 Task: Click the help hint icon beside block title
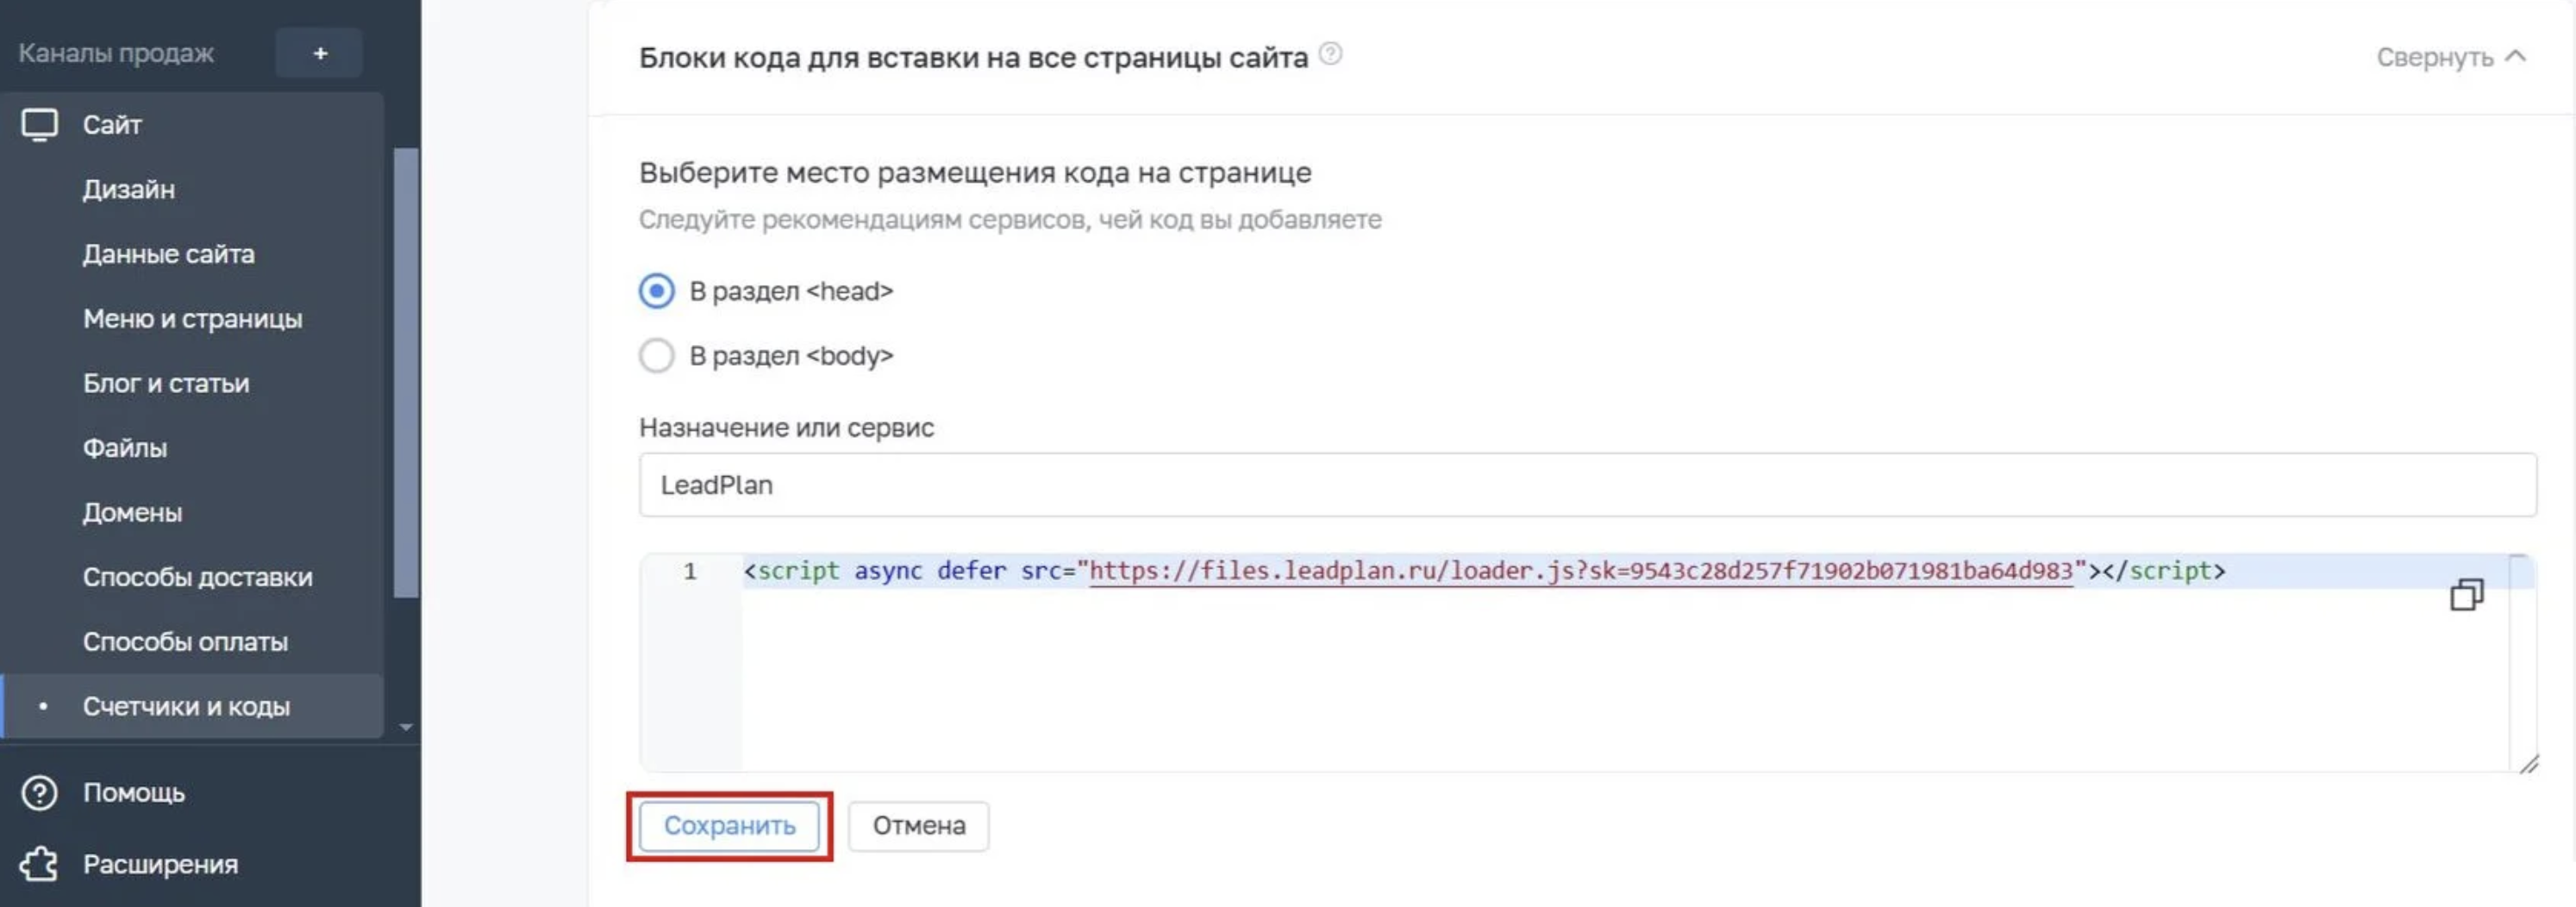click(x=1330, y=54)
